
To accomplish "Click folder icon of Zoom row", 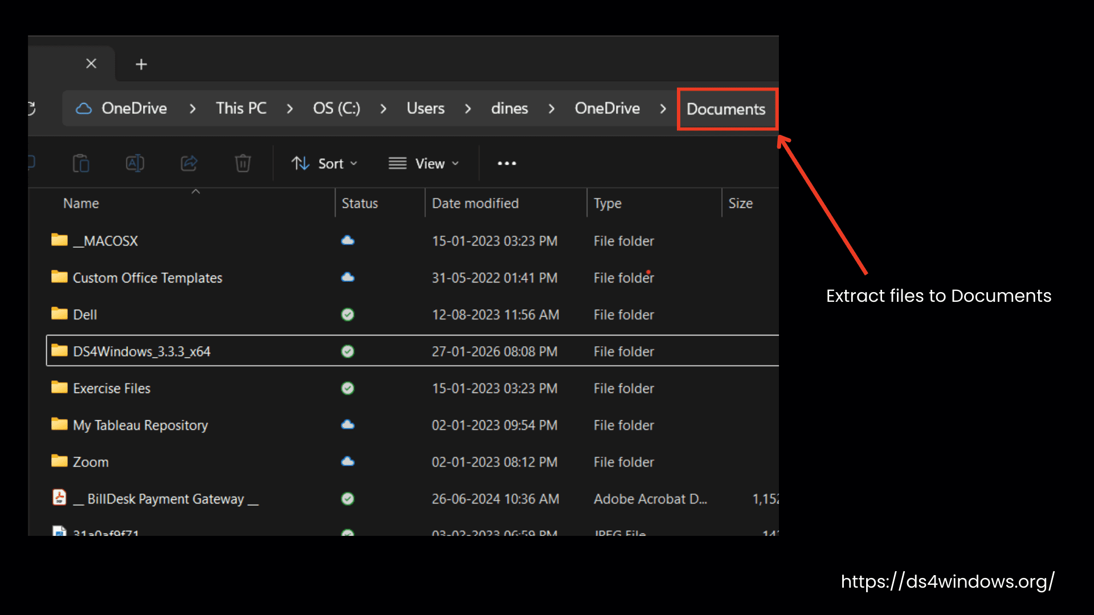I will [59, 461].
